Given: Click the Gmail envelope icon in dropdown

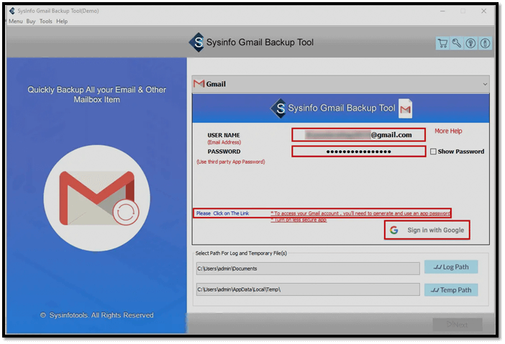Looking at the screenshot, I should point(199,84).
